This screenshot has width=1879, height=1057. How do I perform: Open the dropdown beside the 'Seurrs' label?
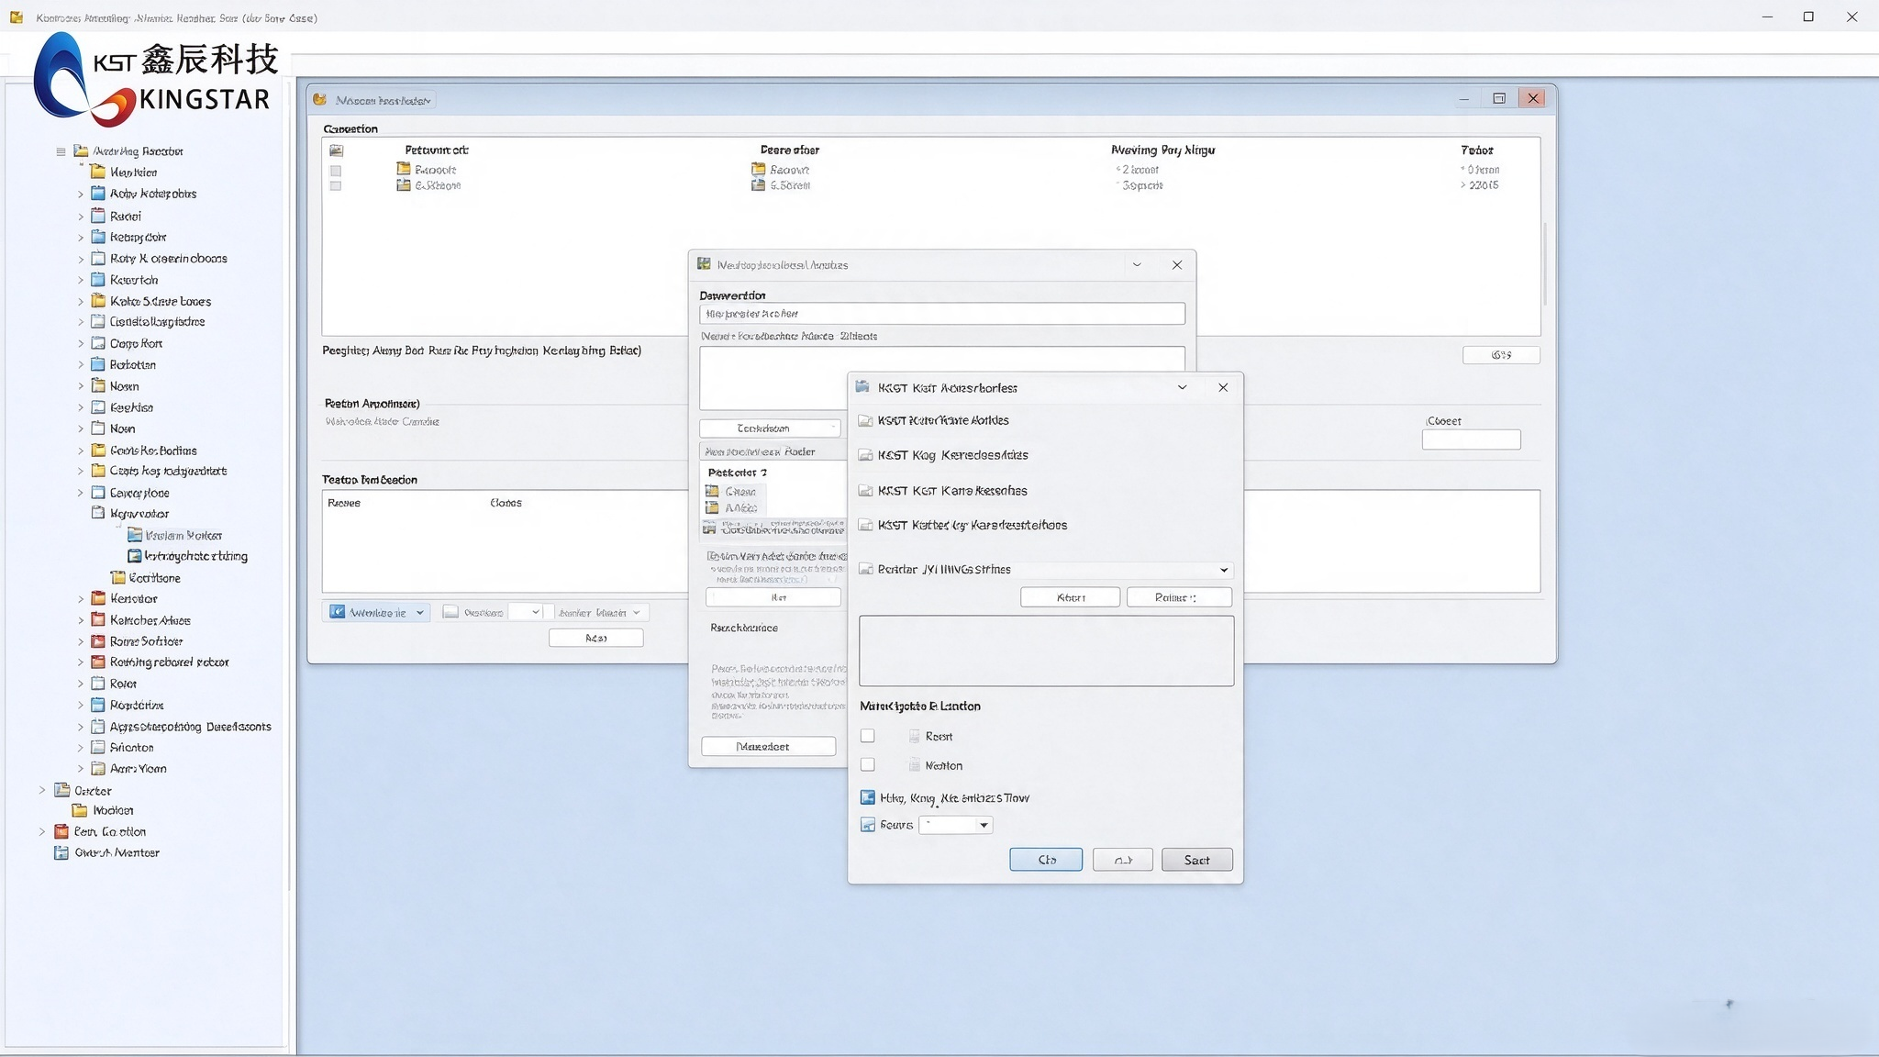point(984,825)
